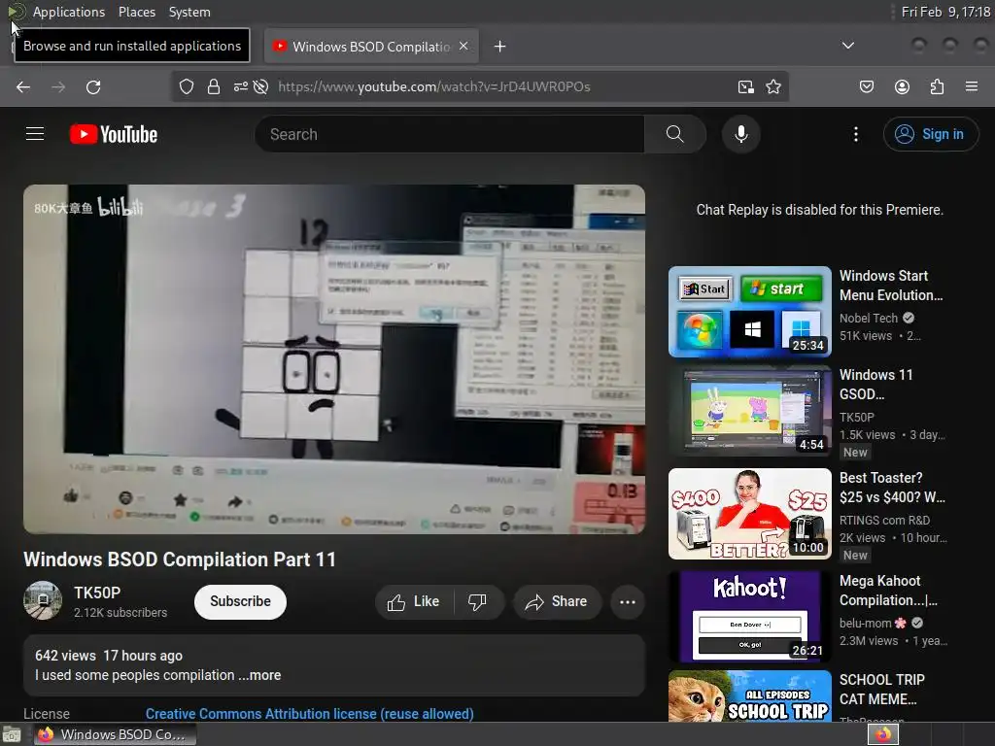
Task: Open the TK50P channel name link
Action: [x=97, y=593]
